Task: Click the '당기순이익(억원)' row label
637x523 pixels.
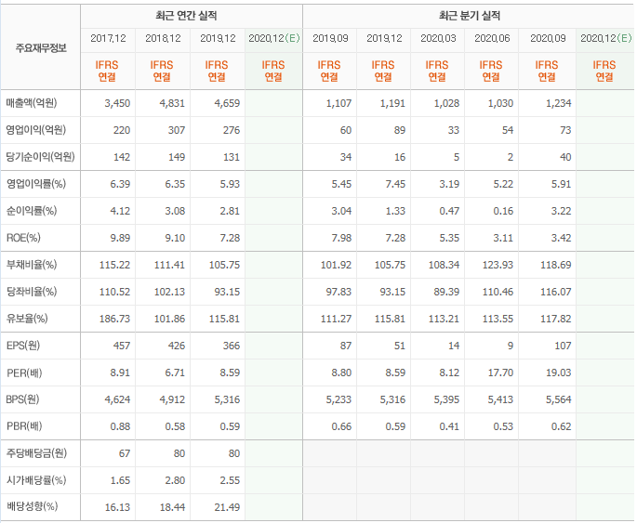Action: click(40, 157)
